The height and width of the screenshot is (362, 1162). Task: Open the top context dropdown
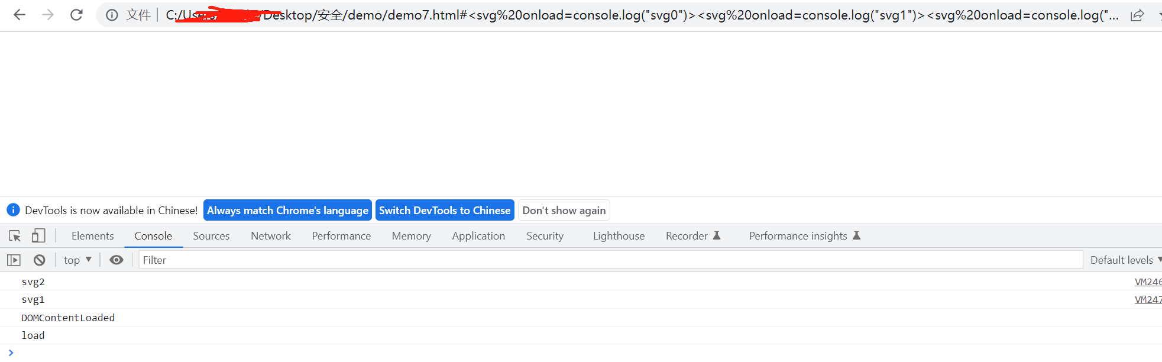pyautogui.click(x=77, y=260)
